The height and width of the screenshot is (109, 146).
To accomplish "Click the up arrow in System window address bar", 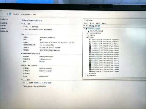I will [x=7, y=14].
